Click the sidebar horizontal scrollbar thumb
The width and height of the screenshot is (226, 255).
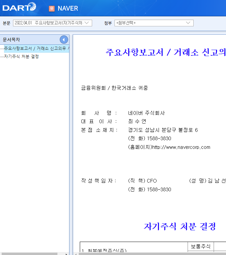point(29,254)
